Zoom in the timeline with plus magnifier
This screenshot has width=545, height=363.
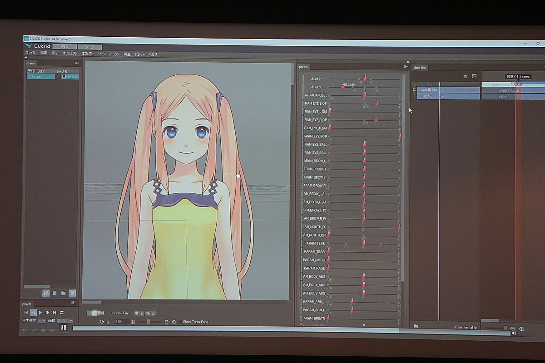coord(521,329)
